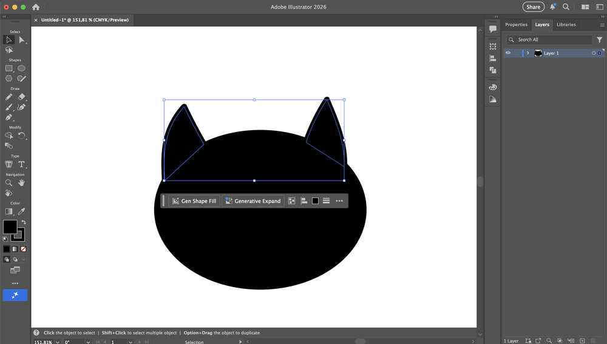Activate the Zoom tool magnifier
The height and width of the screenshot is (344, 607).
coord(8,183)
